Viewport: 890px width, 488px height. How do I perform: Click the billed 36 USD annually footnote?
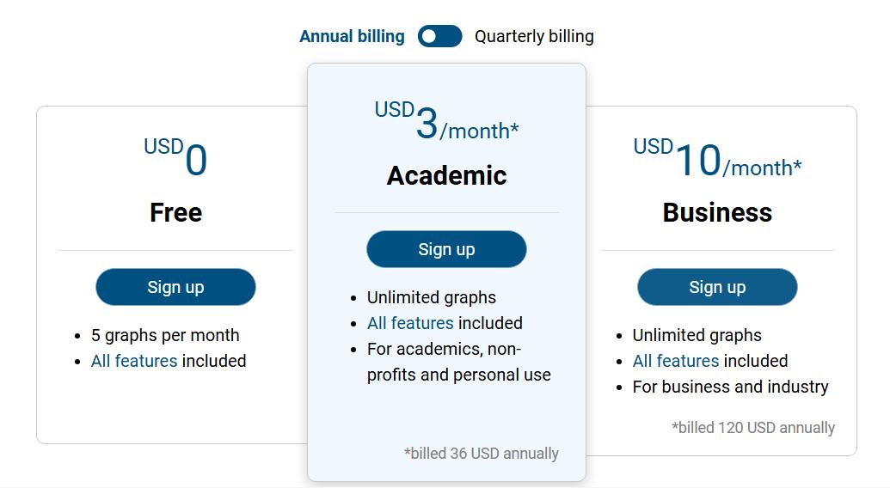[x=481, y=453]
